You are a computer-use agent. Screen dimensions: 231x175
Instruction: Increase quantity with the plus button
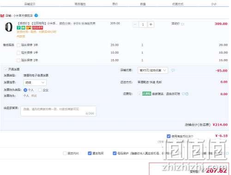point(151,24)
